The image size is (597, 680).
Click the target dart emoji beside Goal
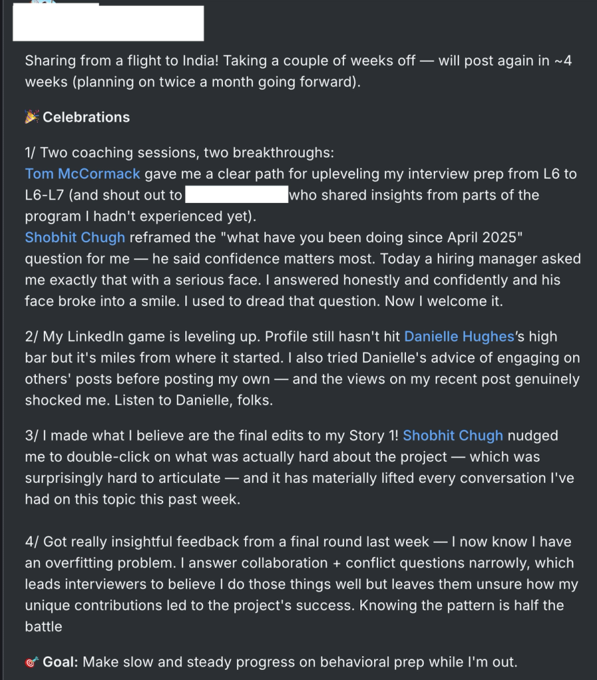pos(31,662)
